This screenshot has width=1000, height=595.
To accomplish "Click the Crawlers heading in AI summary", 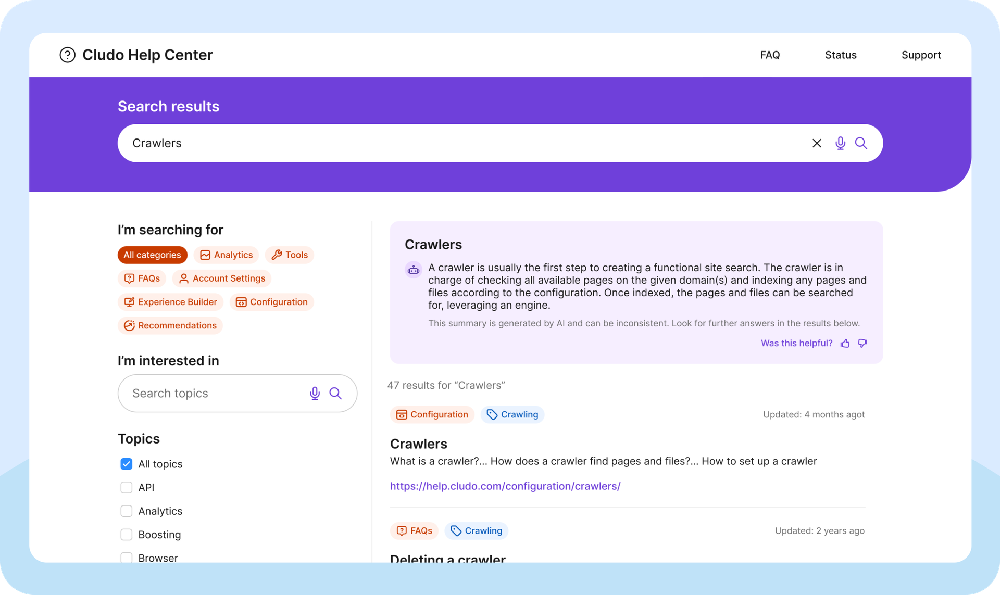I will (433, 244).
